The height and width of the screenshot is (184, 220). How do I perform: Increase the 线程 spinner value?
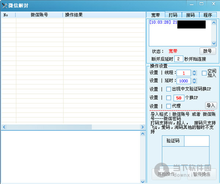(194, 71)
